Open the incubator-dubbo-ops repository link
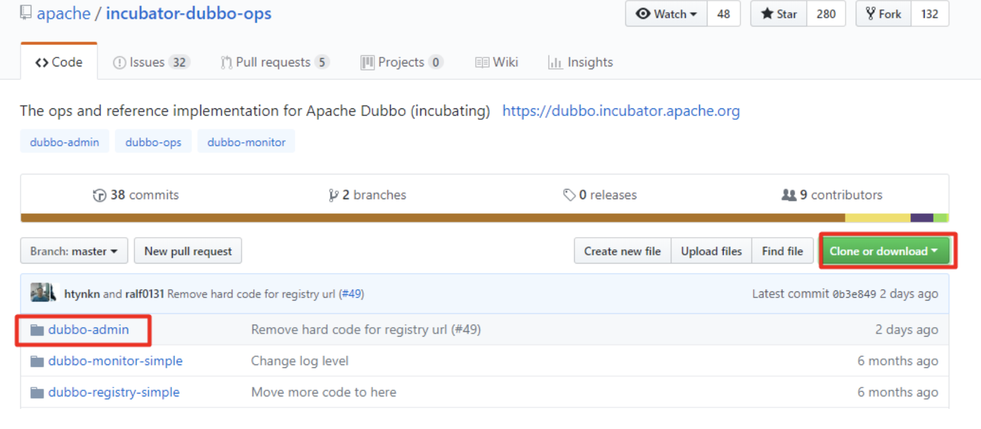981x429 pixels. pyautogui.click(x=189, y=13)
